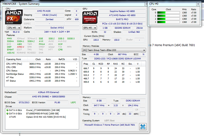Viewport: 204px width, 136px height.
Task: Click the AMD FX-4100 CPU name field
Action: [44, 11]
